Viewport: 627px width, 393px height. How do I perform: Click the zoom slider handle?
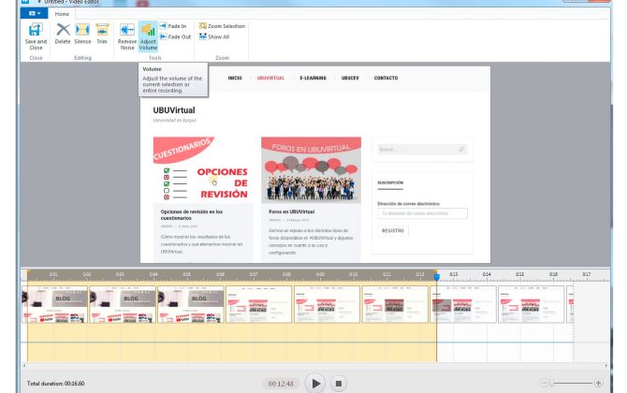(551, 383)
